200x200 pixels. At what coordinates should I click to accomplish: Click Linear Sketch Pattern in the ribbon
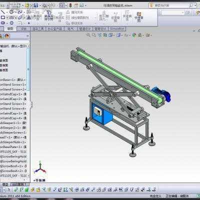[x=77, y=17]
